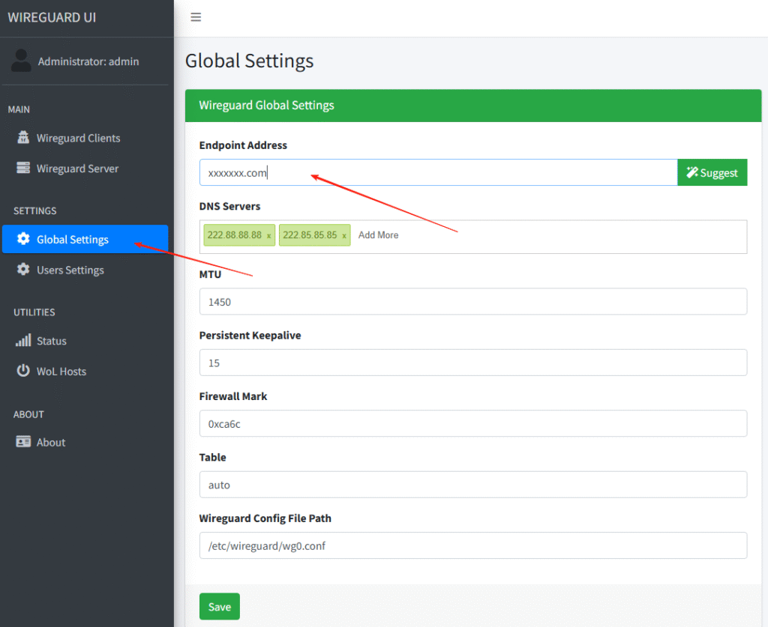
Task: Remove DNS server 222.85.85.85 tag
Action: coord(344,236)
